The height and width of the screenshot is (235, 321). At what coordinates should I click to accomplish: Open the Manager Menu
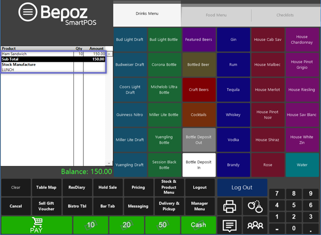[x=200, y=207]
